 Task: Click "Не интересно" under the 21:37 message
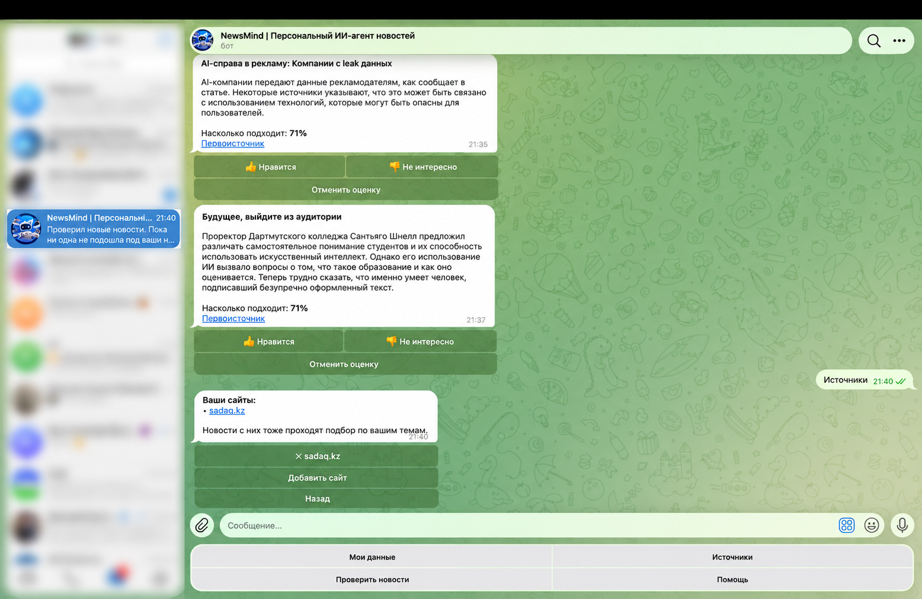coord(420,342)
